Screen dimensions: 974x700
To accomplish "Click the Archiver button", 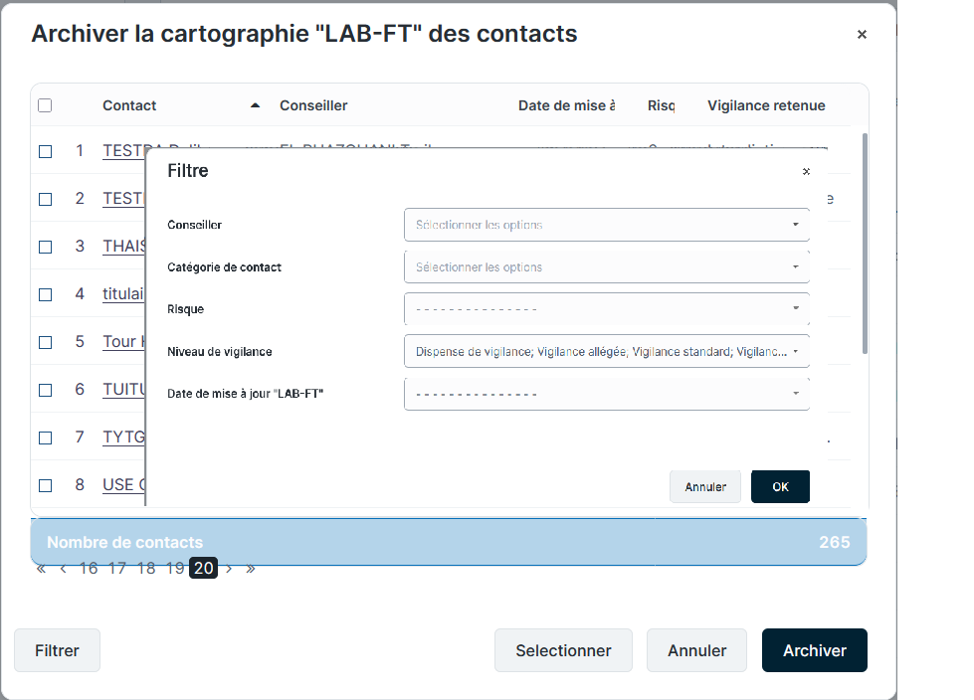I will point(814,650).
